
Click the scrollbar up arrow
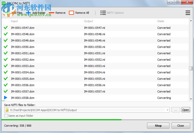pyautogui.click(x=191, y=21)
